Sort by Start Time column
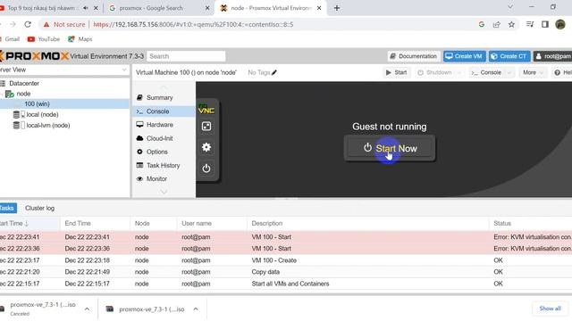 pos(29,224)
